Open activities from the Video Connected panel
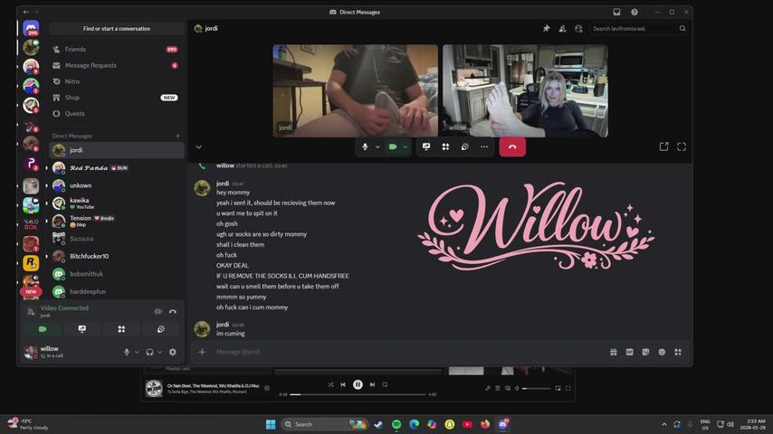Image resolution: width=773 pixels, height=434 pixels. click(x=121, y=329)
